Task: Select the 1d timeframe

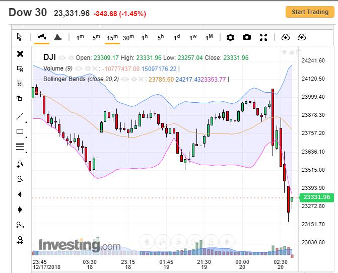Action: coord(177,37)
